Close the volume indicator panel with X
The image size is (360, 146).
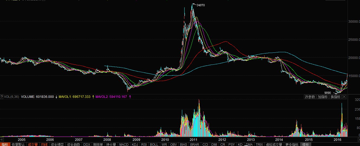coord(344,97)
